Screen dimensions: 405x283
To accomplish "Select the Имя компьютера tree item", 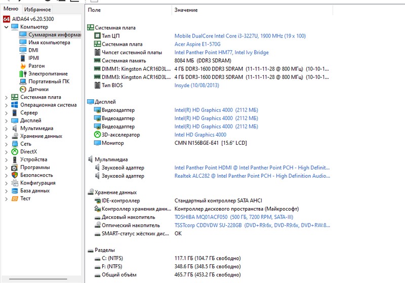I will tap(49, 43).
